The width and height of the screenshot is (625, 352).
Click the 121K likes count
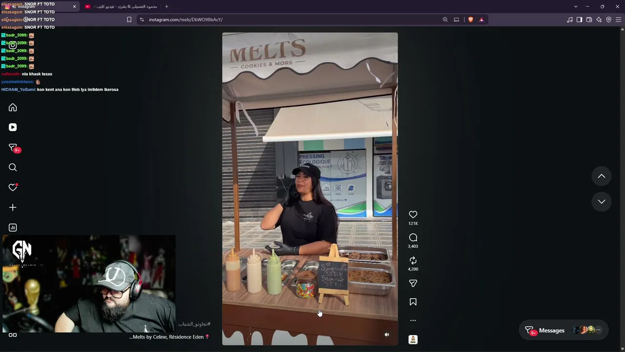[413, 223]
